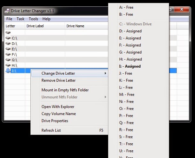The height and width of the screenshot is (158, 195).
Task: Sort by the Drive Name column header
Action: 87,26
